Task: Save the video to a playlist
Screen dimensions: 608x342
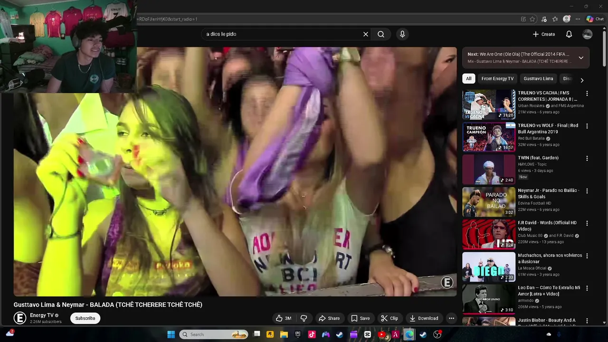Action: tap(360, 318)
